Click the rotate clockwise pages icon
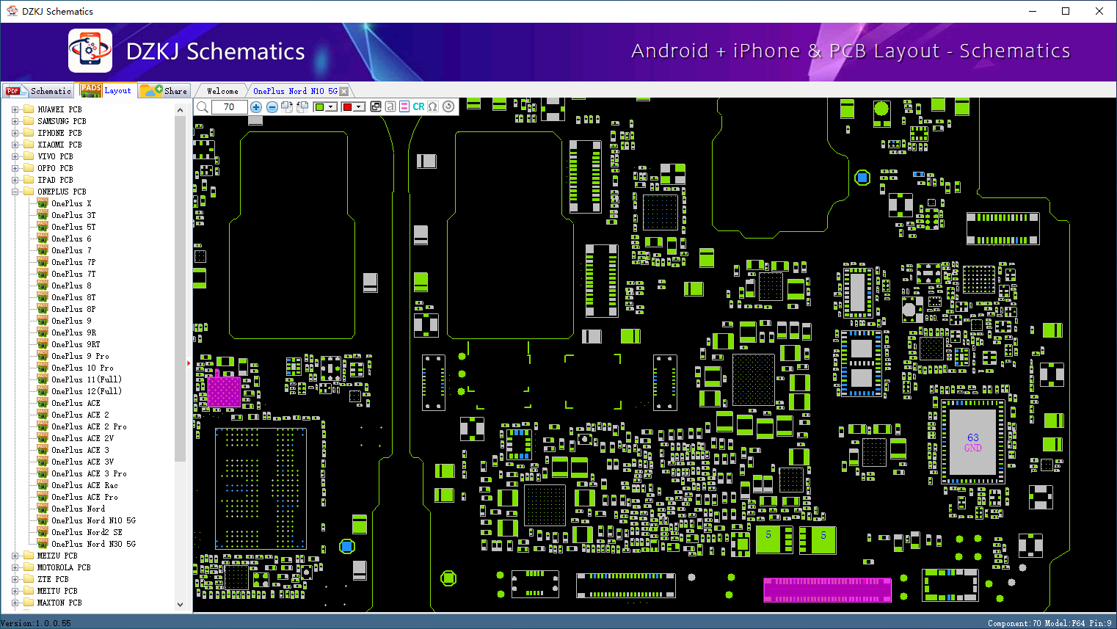Screen dimensions: 1117x629 (287, 107)
